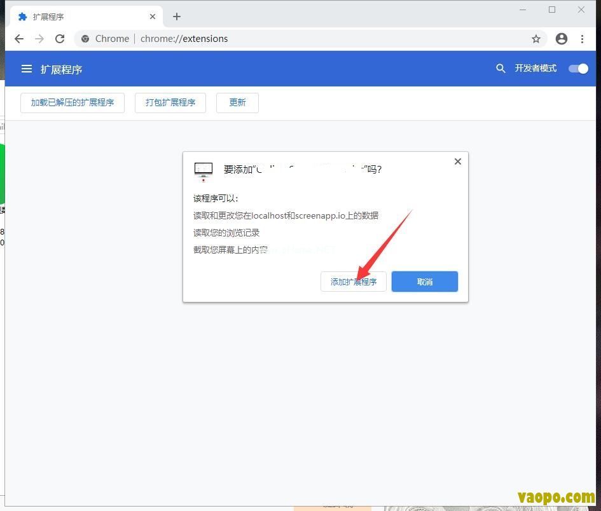The height and width of the screenshot is (511, 601).
Task: Click the back navigation arrow
Action: (x=19, y=39)
